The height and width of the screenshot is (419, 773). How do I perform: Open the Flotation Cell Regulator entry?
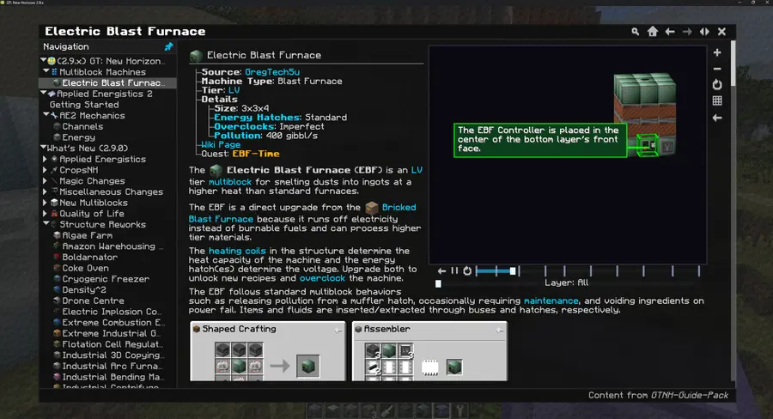pyautogui.click(x=113, y=343)
